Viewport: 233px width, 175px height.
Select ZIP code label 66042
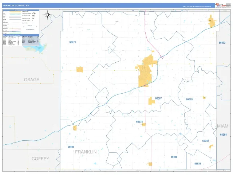click(205, 141)
